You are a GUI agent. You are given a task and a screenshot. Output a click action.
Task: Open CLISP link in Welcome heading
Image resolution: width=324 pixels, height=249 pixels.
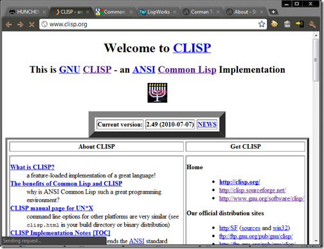[x=192, y=48]
